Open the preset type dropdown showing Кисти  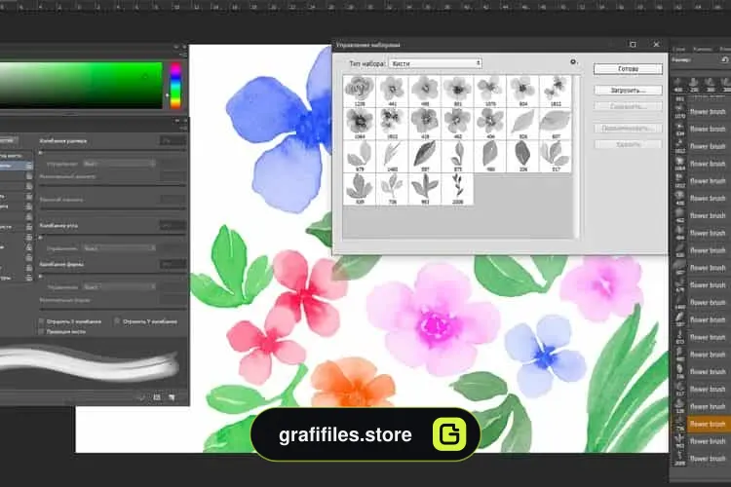(436, 63)
